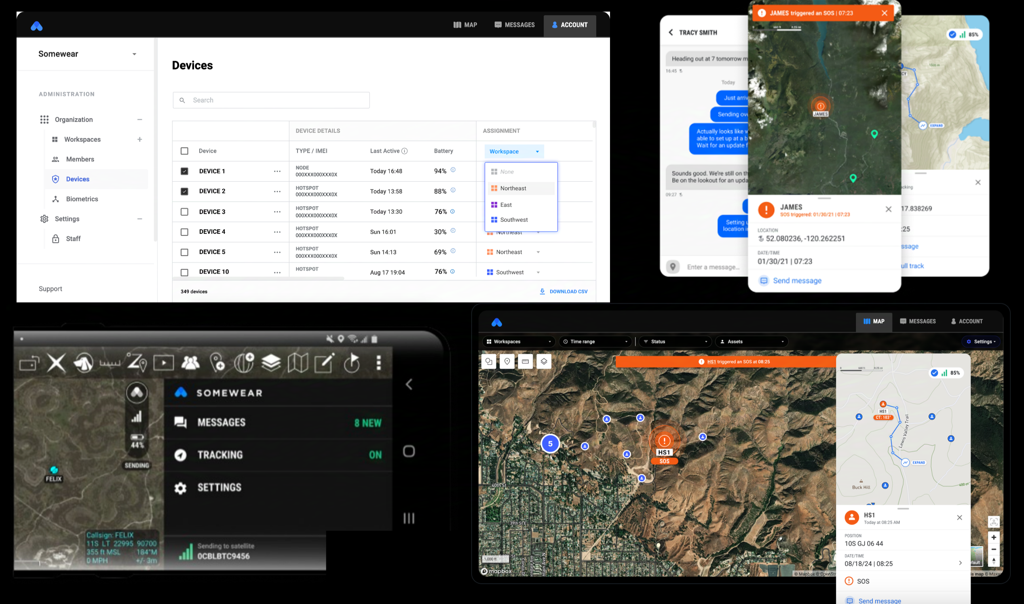Open MESSAGES with 8 NEW in ATAK menu
The height and width of the screenshot is (604, 1024).
click(x=278, y=423)
